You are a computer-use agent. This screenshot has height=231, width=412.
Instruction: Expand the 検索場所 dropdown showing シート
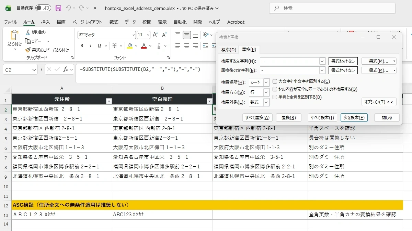coord(266,82)
